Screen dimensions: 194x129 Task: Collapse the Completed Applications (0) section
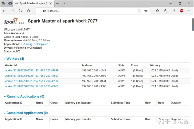26,113
